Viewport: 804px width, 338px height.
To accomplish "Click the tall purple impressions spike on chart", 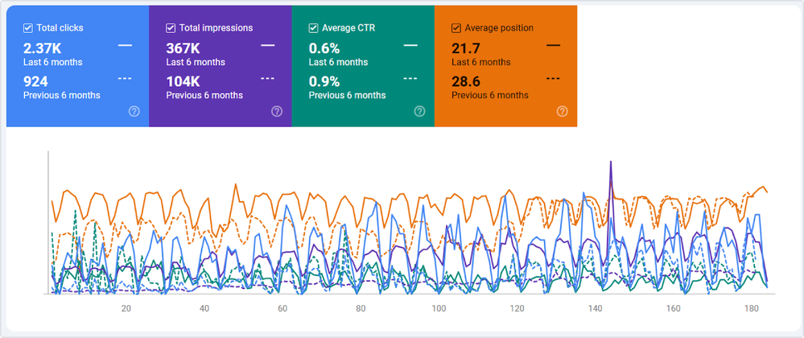I will tap(611, 173).
